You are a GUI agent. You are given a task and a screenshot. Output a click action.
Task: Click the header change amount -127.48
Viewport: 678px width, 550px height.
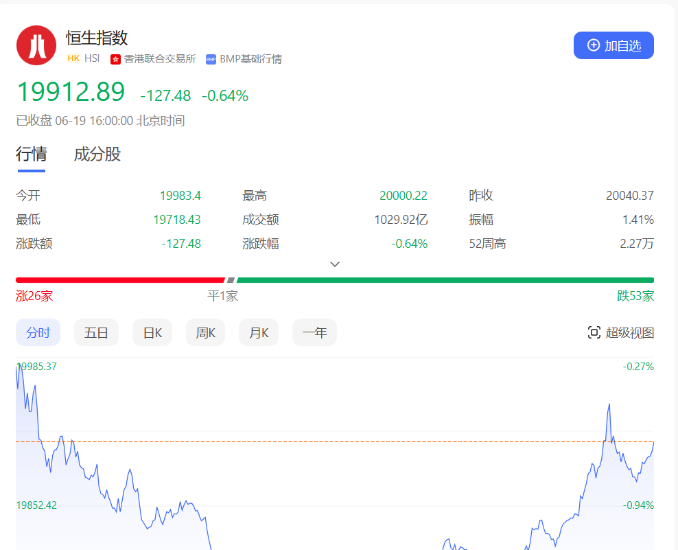[165, 95]
